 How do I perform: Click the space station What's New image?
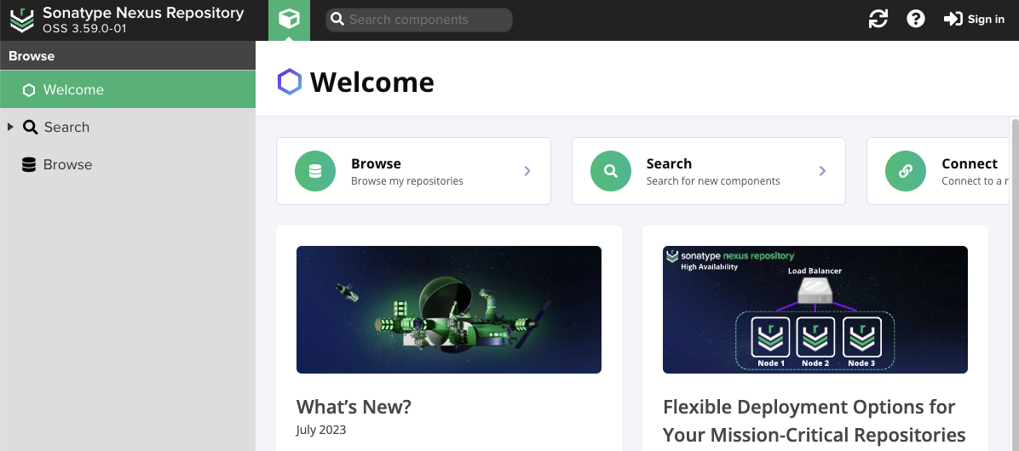tap(448, 310)
